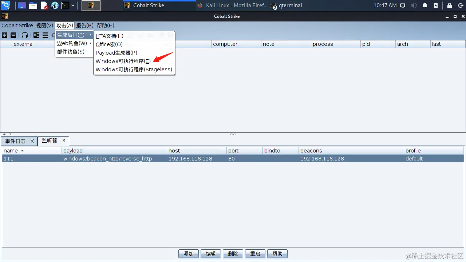Open the display settings tray icon
Image resolution: width=466 pixels, height=262 pixels.
coord(403,5)
